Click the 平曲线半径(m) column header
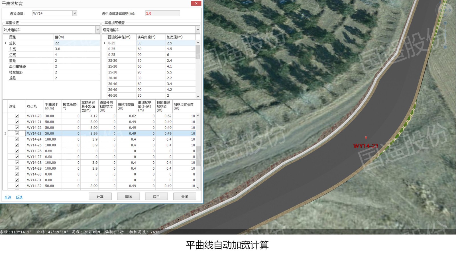Screen dimensions: 456x254 click(52, 106)
